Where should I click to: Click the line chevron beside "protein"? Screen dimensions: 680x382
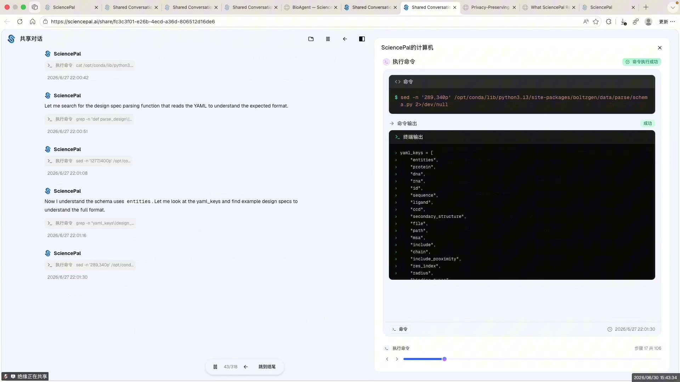(x=396, y=167)
